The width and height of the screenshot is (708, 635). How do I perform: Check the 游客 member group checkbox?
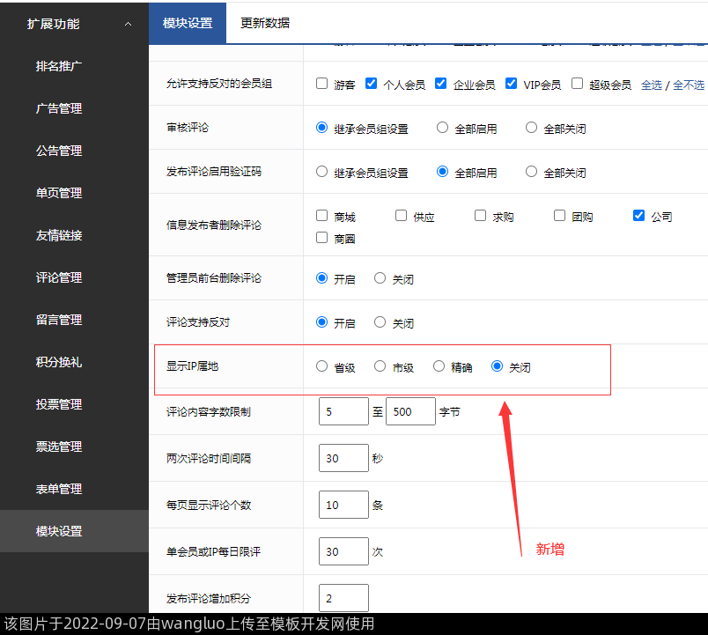pos(322,84)
